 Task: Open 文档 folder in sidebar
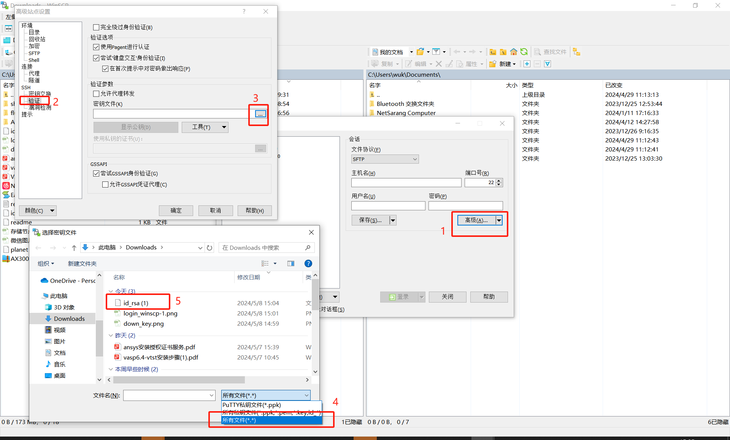pyautogui.click(x=55, y=353)
